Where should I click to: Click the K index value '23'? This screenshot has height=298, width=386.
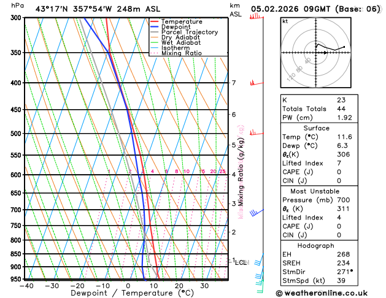341,100
